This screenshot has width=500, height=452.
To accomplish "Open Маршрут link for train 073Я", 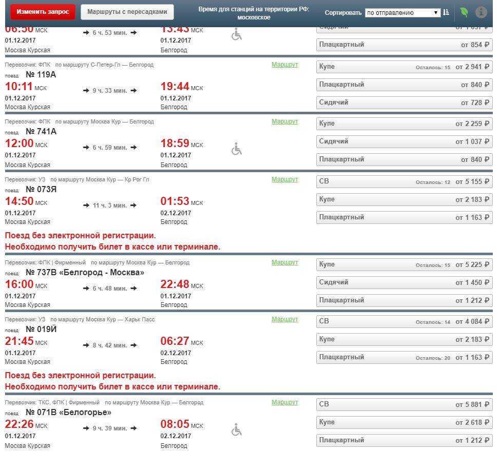I will (285, 179).
